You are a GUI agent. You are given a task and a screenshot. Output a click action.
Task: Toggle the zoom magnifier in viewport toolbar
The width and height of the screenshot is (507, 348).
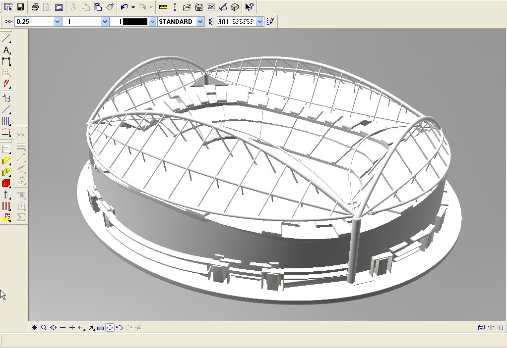44,328
